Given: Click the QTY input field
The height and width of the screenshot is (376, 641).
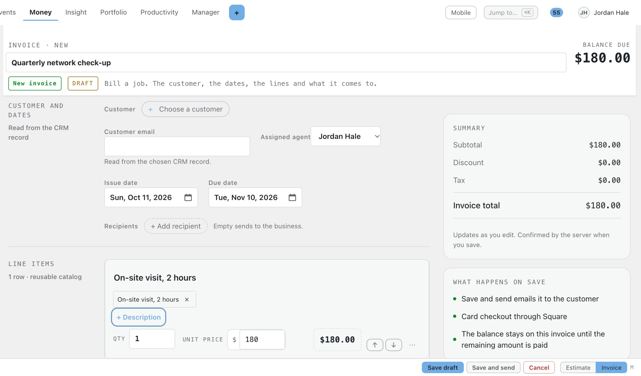Looking at the screenshot, I should coord(152,339).
